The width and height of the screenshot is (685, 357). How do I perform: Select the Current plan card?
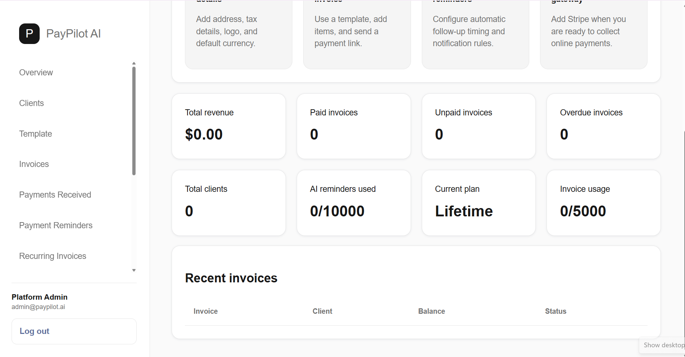479,203
